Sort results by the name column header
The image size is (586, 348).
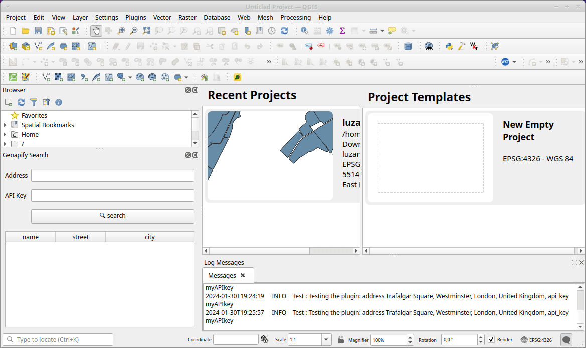click(x=30, y=237)
